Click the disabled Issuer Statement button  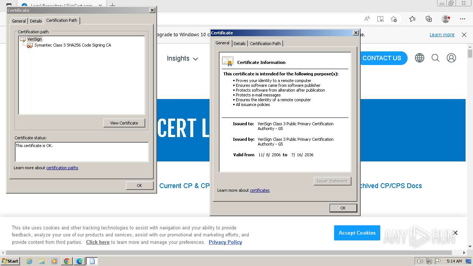pyautogui.click(x=332, y=181)
